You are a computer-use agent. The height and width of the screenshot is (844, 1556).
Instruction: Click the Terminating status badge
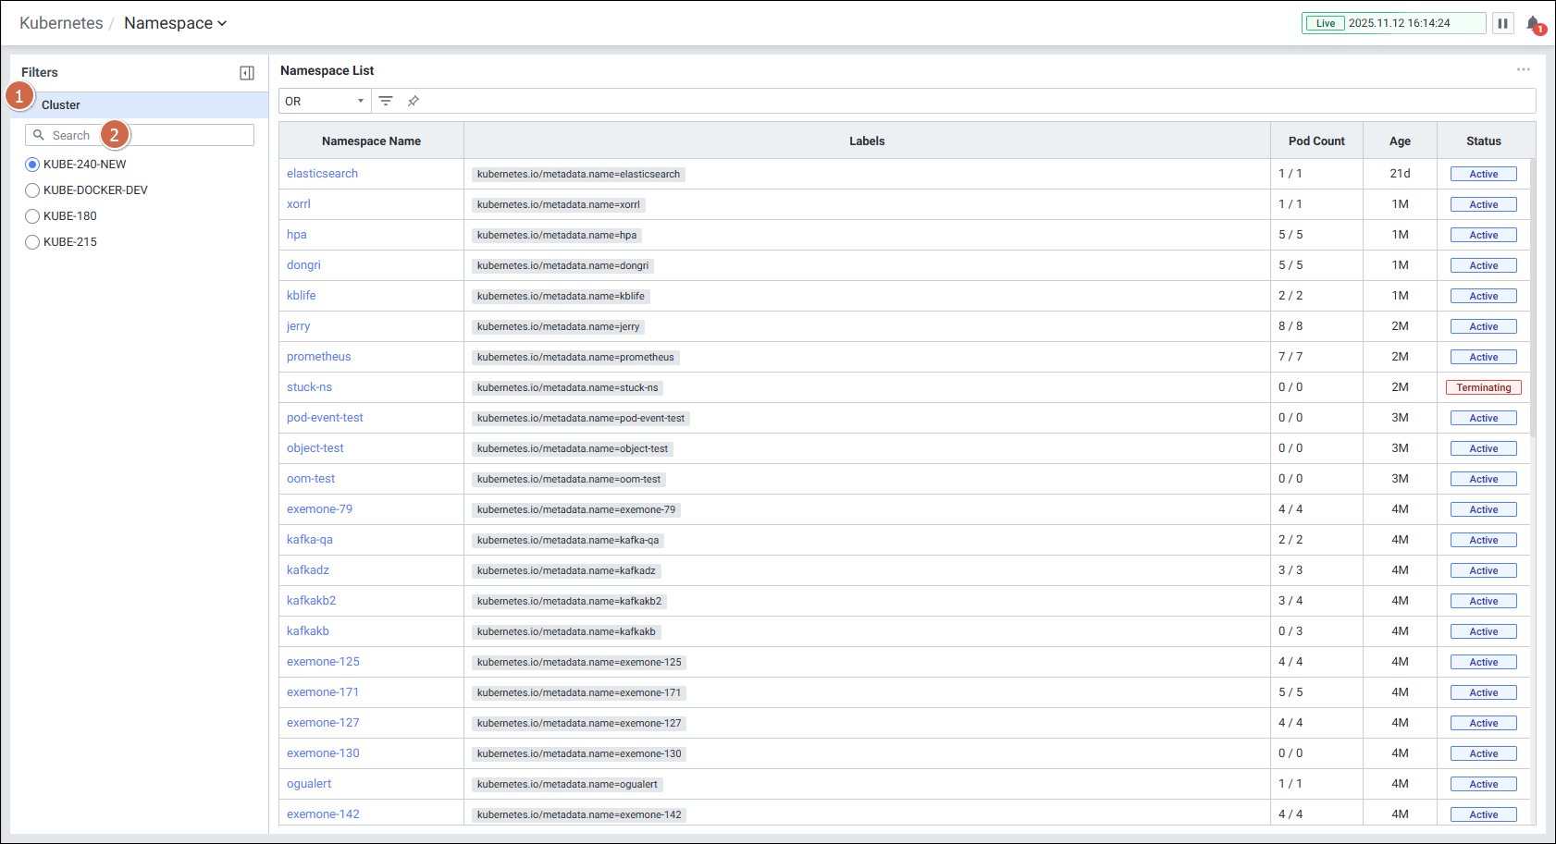click(x=1483, y=387)
